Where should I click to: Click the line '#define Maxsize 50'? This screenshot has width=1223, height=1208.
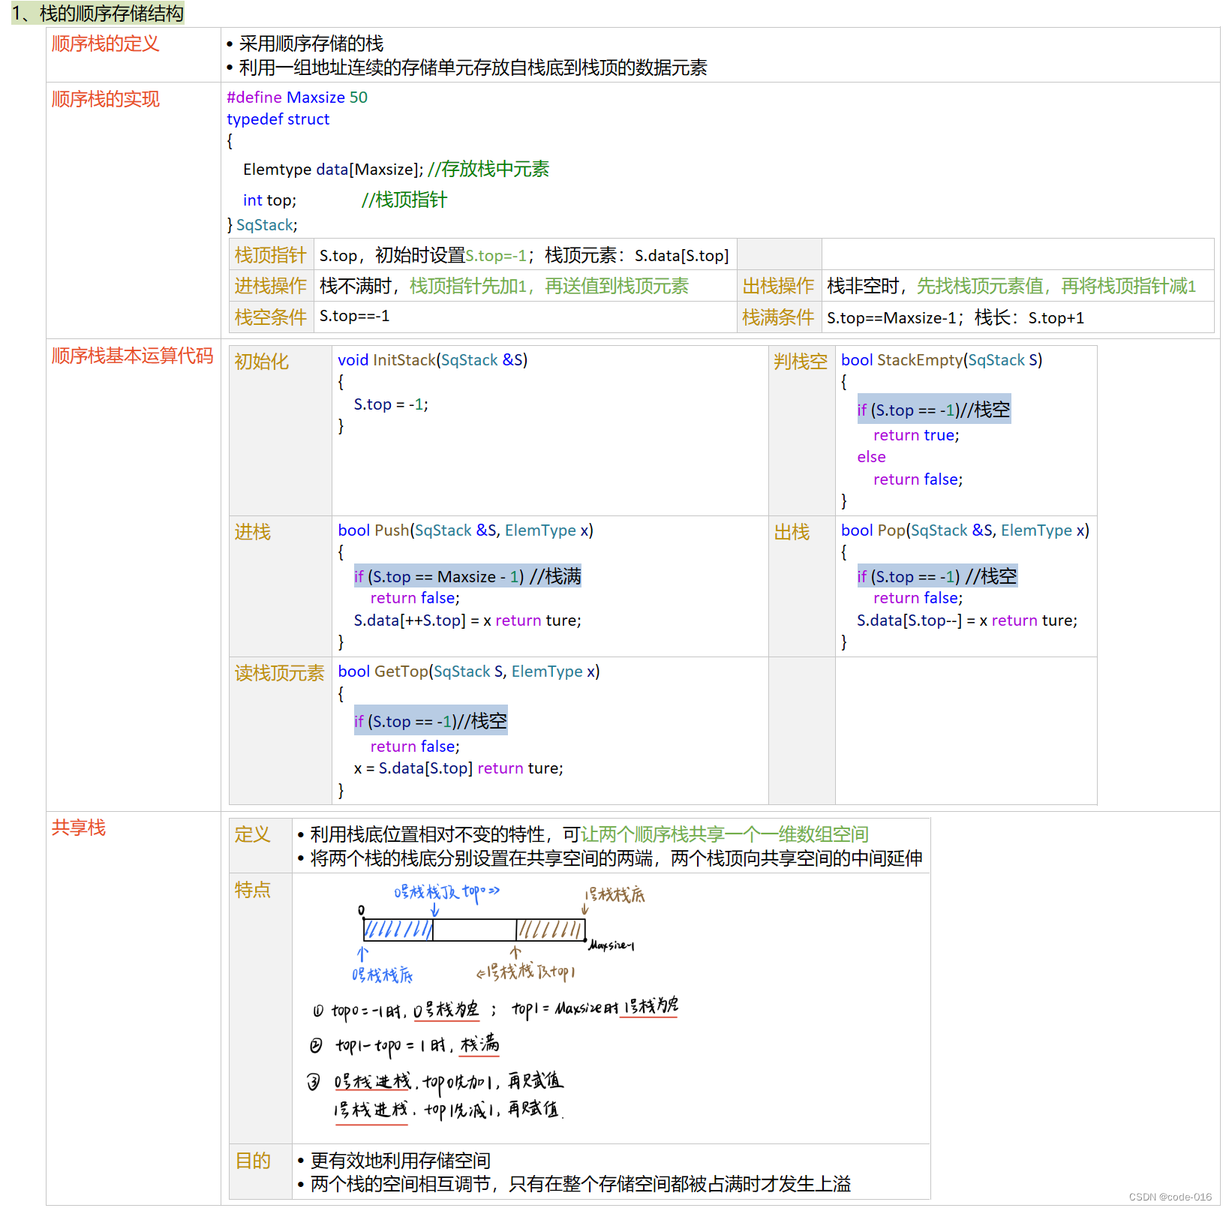[297, 98]
